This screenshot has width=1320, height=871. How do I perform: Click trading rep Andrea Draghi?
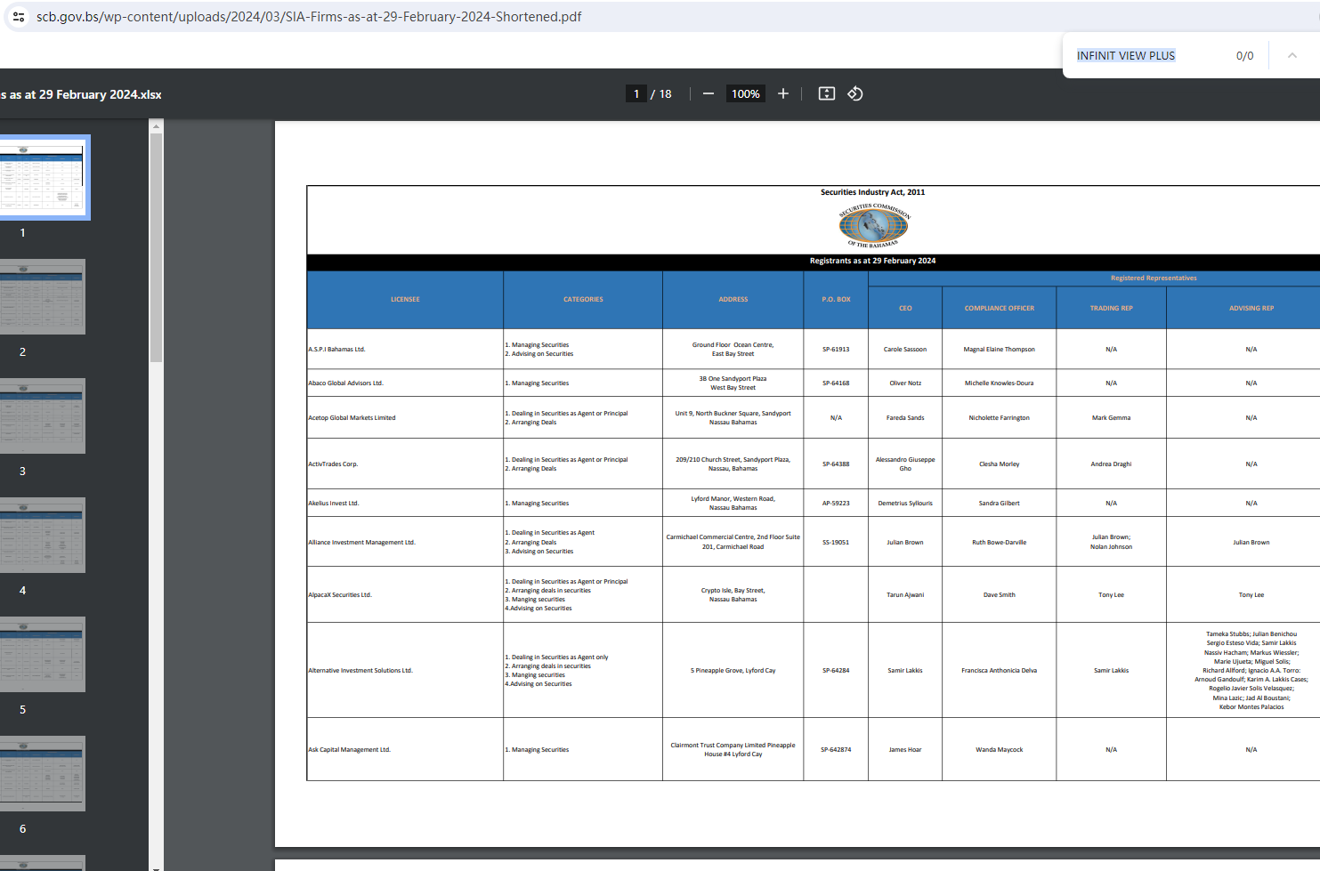pos(1112,464)
